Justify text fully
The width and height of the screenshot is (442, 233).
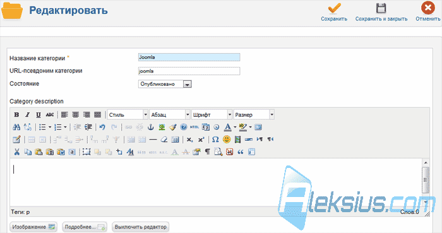97,115
